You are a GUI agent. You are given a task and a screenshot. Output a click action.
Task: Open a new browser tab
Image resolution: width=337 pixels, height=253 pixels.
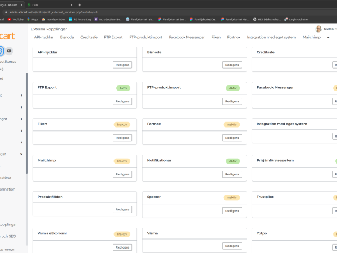tap(80, 5)
